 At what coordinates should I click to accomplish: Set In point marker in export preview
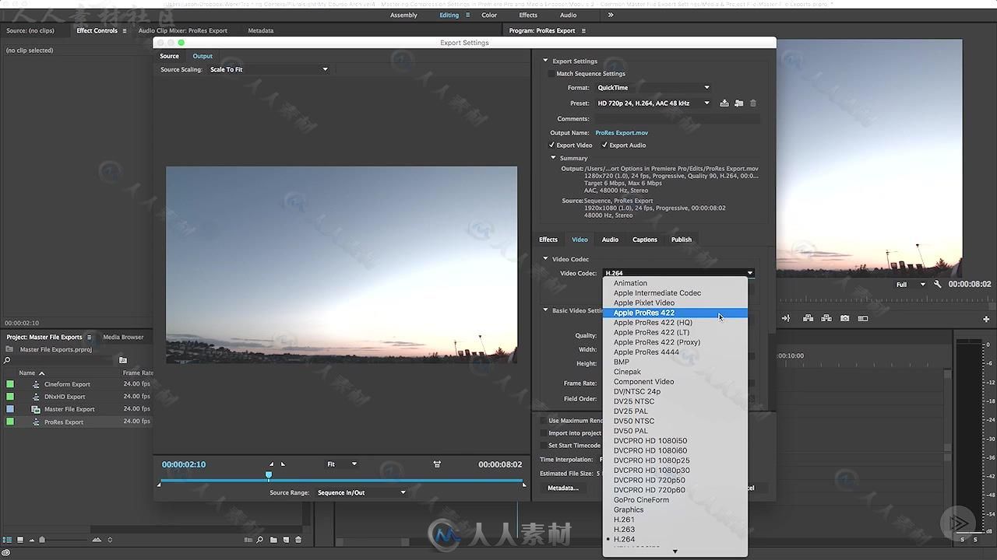coord(271,464)
